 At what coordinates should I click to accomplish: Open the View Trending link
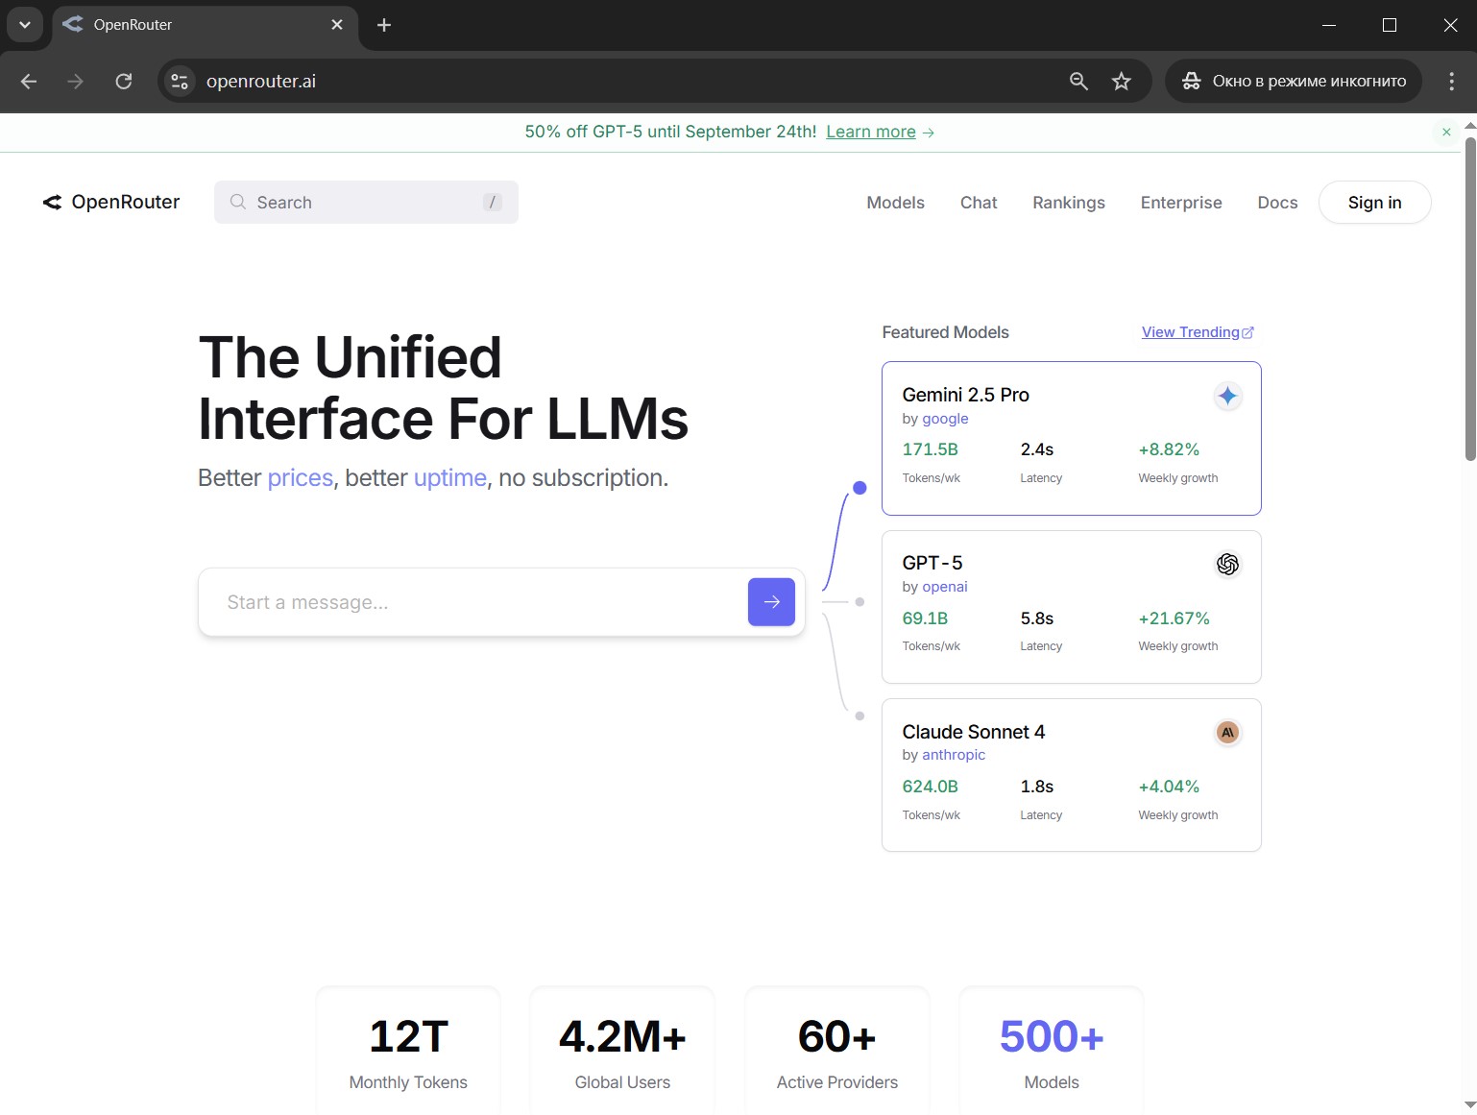[1198, 332]
